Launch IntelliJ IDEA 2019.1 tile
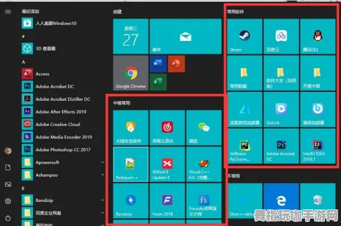Viewport: 341px width, 226px height. [318, 146]
